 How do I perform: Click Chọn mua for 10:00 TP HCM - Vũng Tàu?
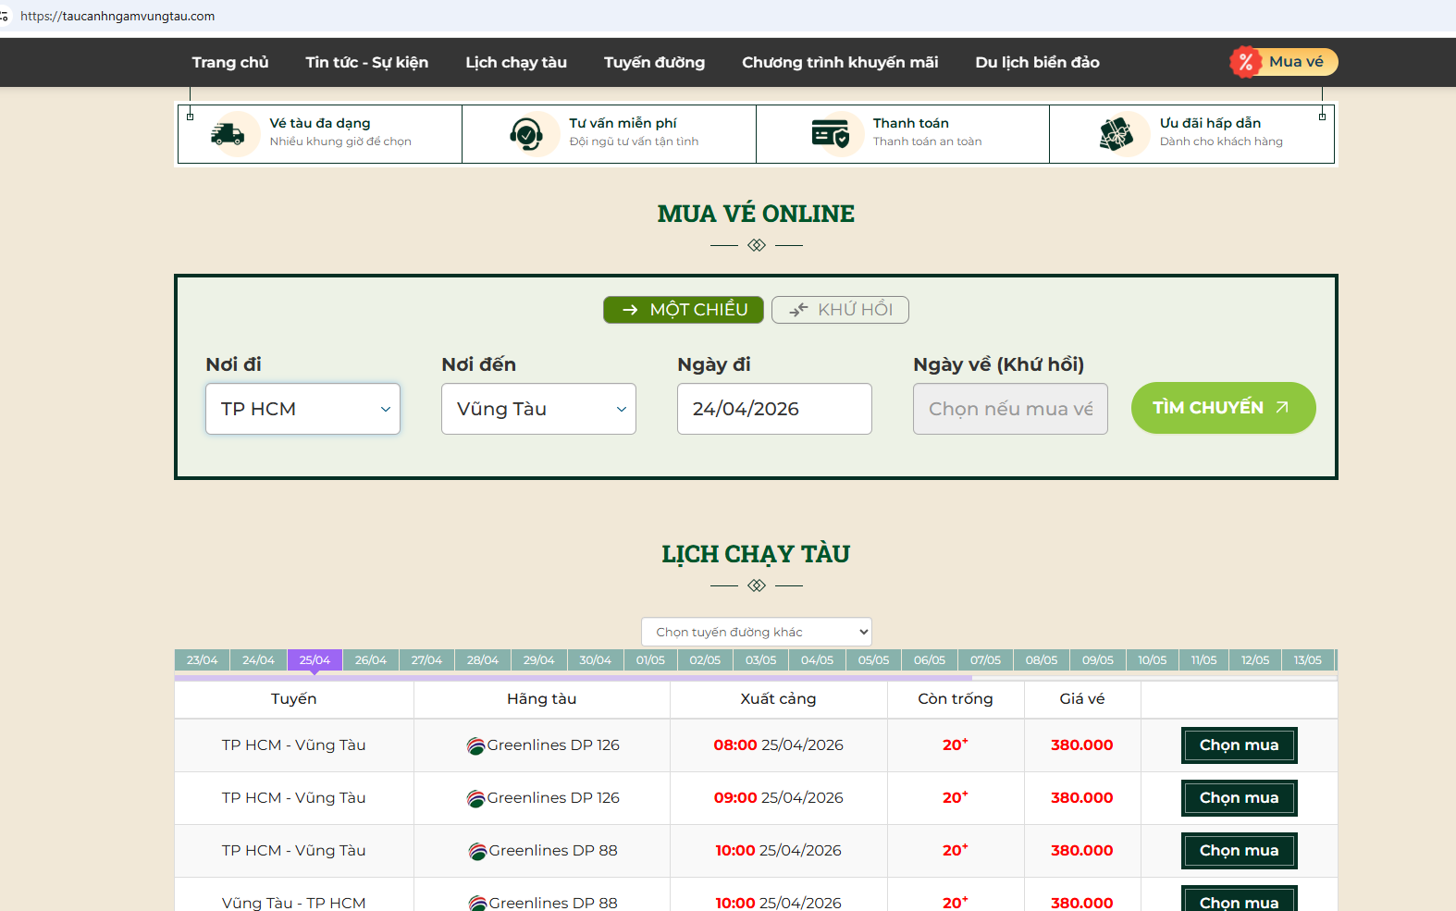(x=1239, y=851)
